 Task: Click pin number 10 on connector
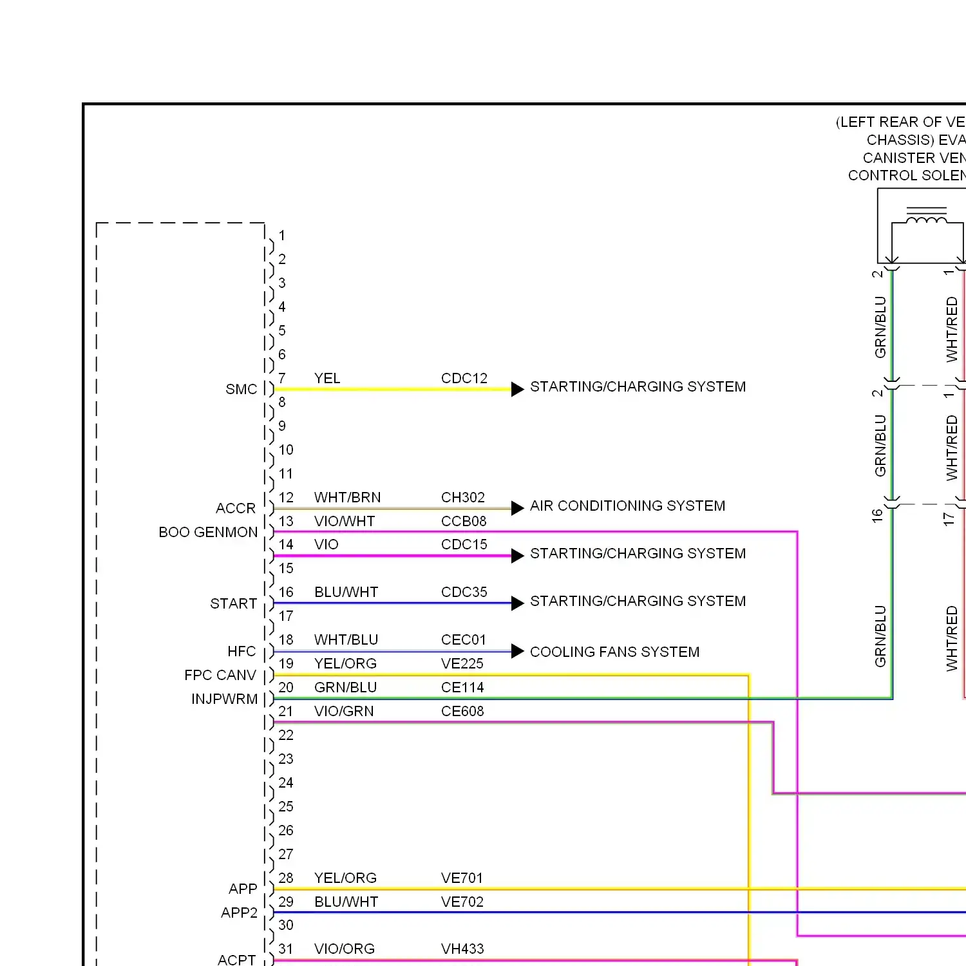(286, 450)
